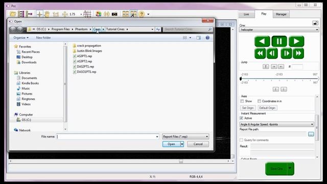
Task: Click the fit-to-window arrows icon
Action: pos(65,14)
